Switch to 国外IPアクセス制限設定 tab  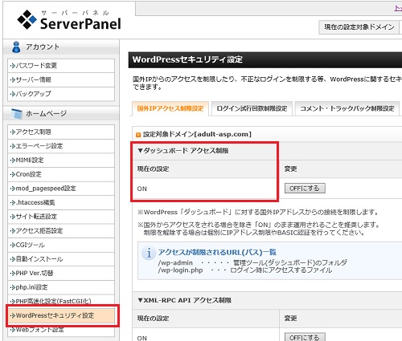coord(170,108)
